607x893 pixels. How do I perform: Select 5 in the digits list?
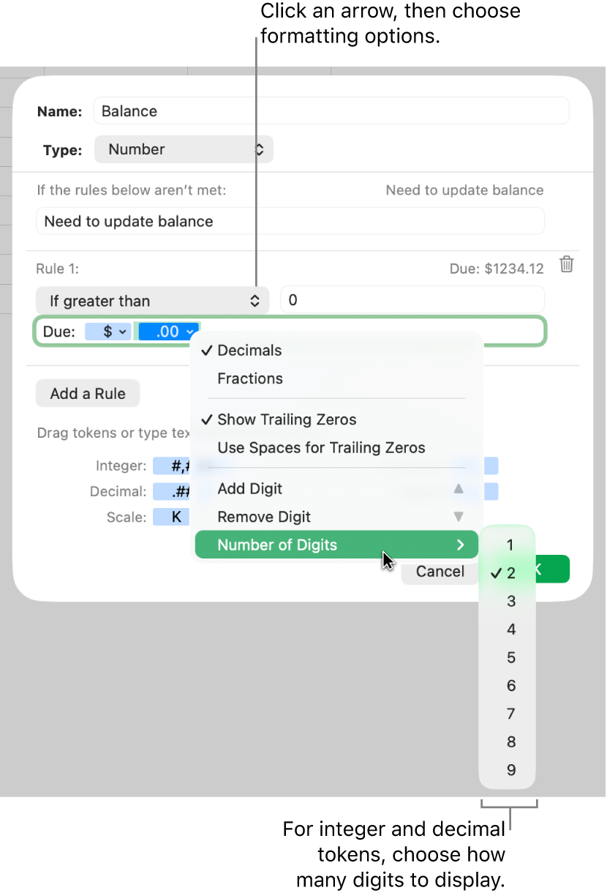[510, 657]
